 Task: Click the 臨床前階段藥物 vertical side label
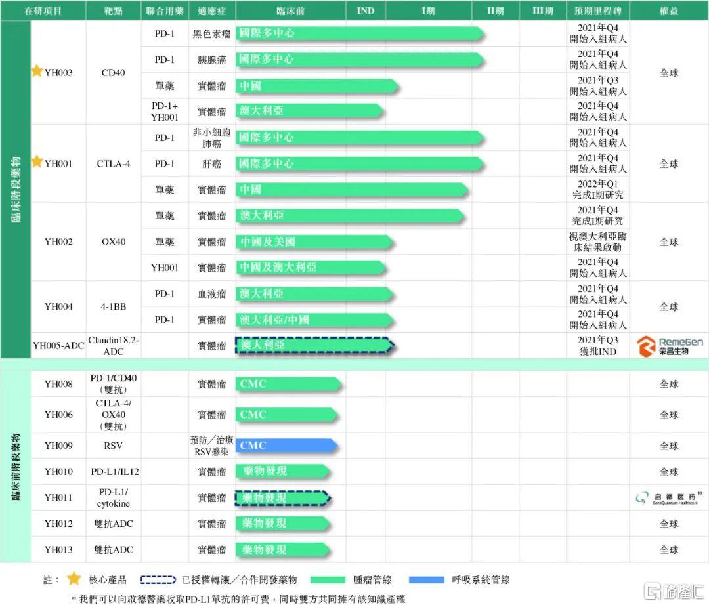click(15, 467)
